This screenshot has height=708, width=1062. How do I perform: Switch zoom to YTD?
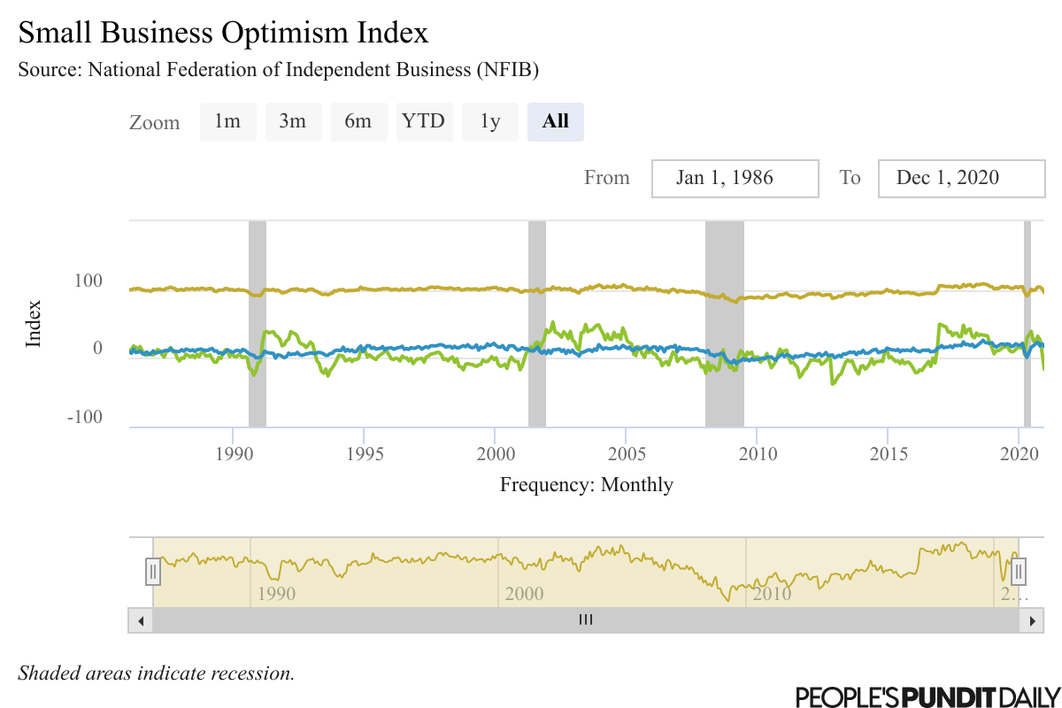click(x=424, y=122)
